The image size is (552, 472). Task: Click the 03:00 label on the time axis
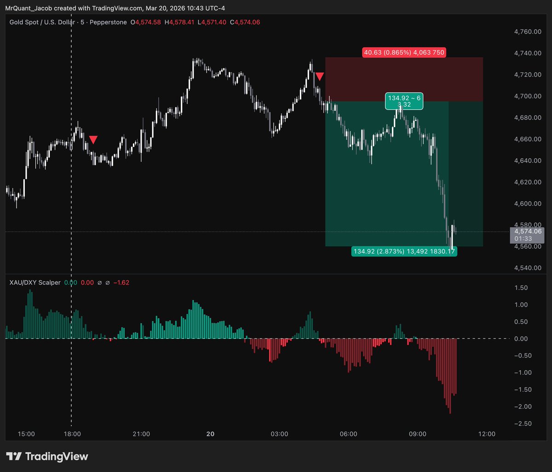click(279, 434)
